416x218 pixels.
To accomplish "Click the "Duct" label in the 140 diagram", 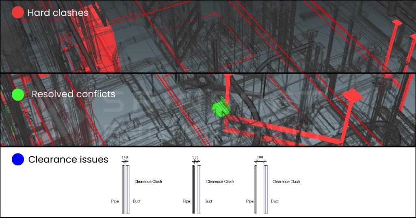I will [x=136, y=201].
